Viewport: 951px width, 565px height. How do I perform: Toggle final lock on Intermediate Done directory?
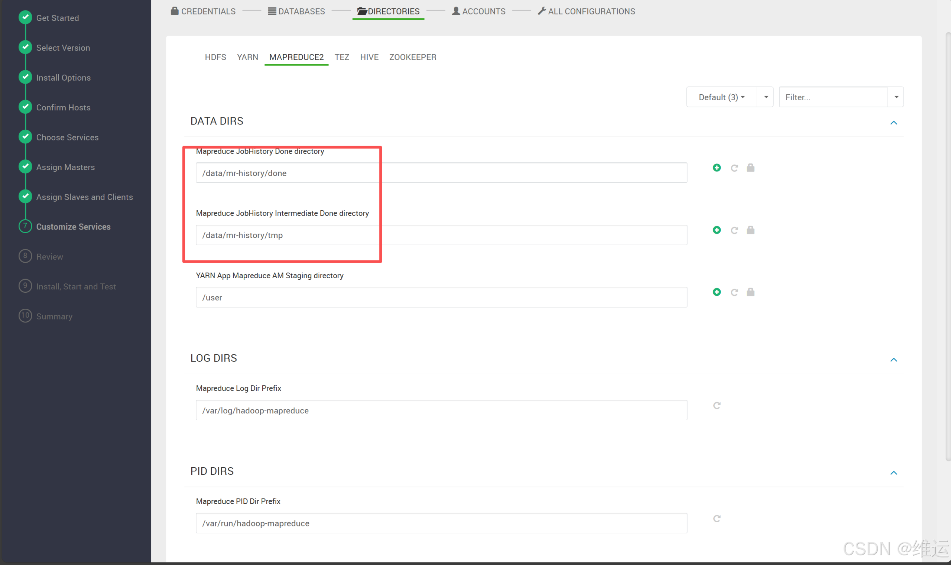tap(750, 230)
